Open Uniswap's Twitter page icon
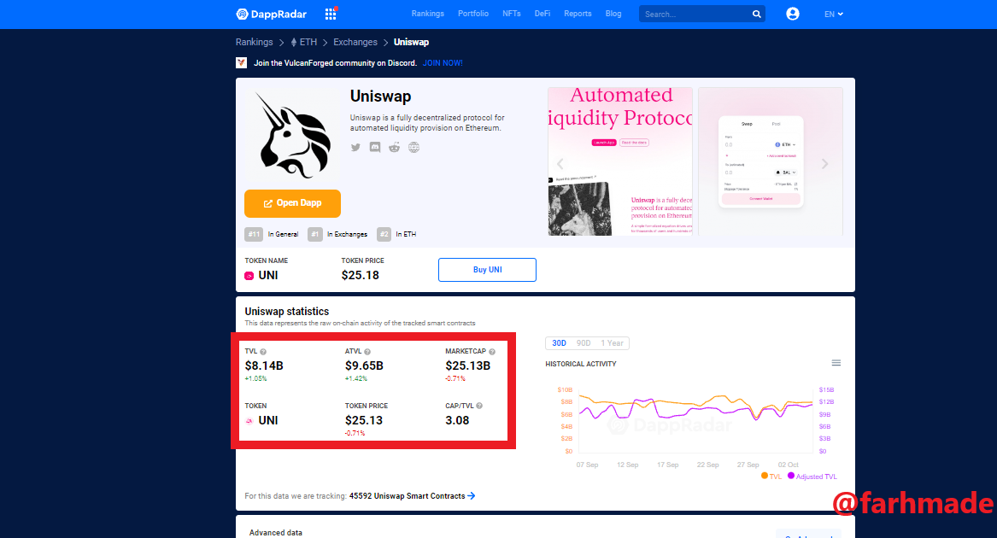 point(355,148)
